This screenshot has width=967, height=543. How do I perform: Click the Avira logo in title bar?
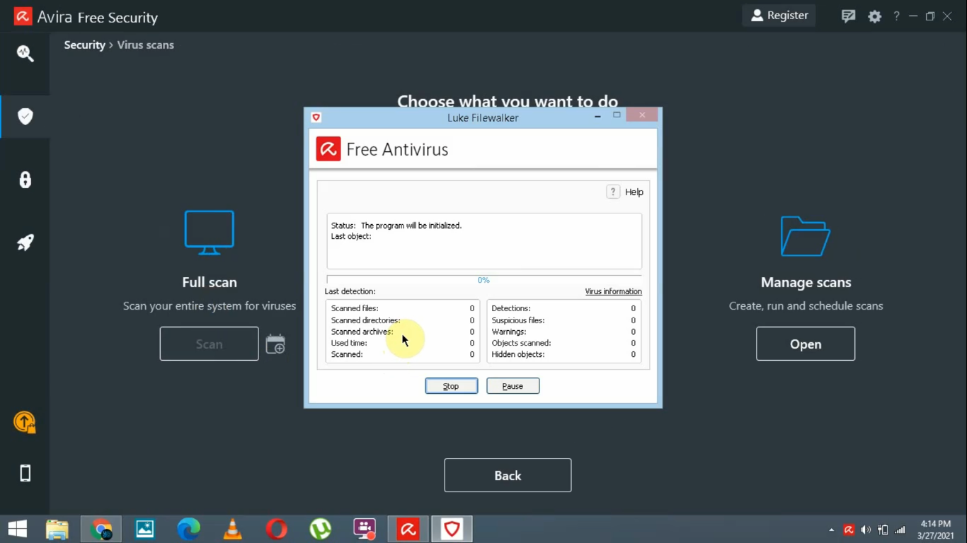pos(23,16)
